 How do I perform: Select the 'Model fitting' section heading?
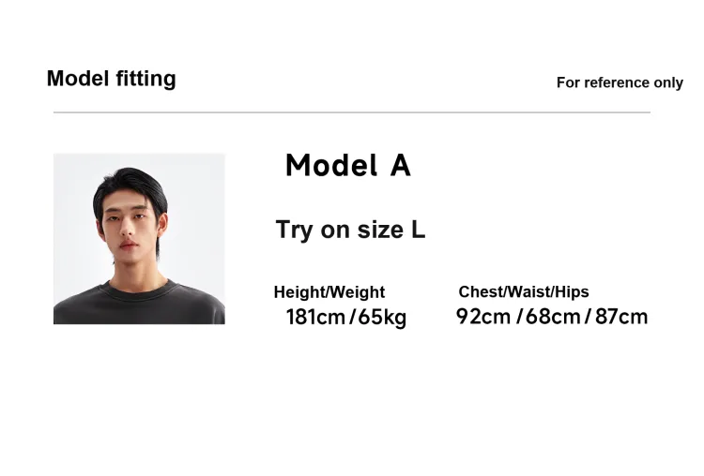coord(112,79)
